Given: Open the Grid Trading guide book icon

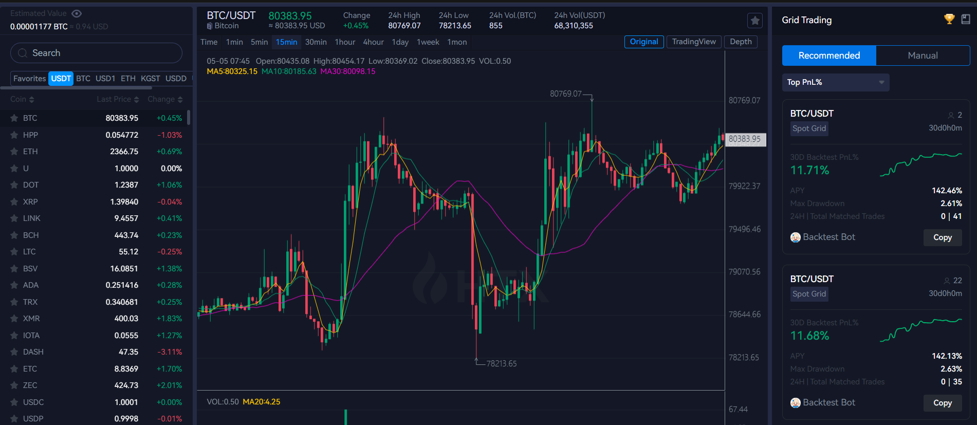Looking at the screenshot, I should click(x=966, y=20).
